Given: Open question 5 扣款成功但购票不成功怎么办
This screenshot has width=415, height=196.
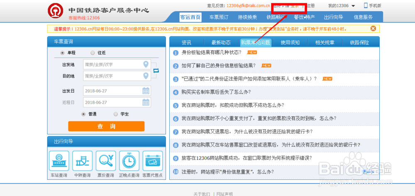Looking at the screenshot, I should (x=233, y=105).
